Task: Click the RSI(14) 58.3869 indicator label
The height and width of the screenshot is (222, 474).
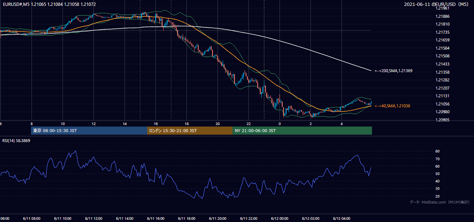Action: (x=16, y=141)
